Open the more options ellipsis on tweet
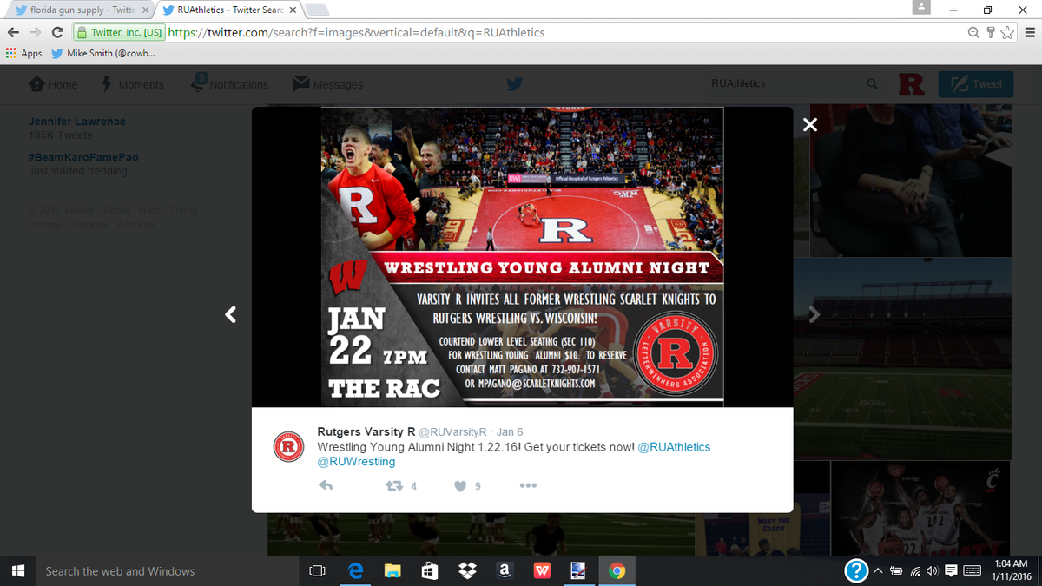This screenshot has height=586, width=1042. click(x=528, y=486)
